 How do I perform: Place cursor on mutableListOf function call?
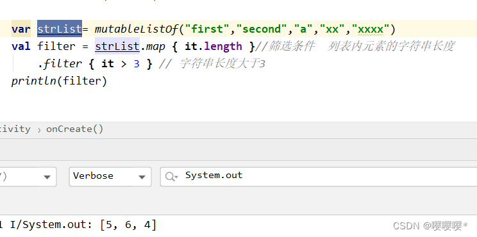tap(137, 29)
